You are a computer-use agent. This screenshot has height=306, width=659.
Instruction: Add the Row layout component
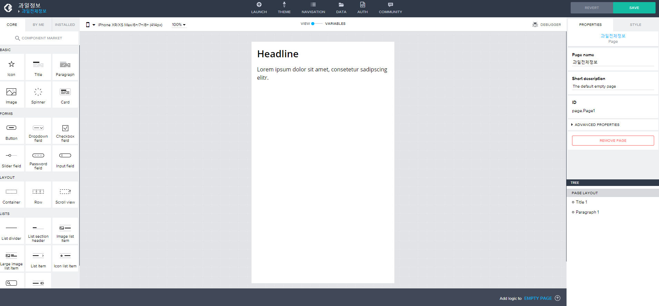click(x=38, y=195)
